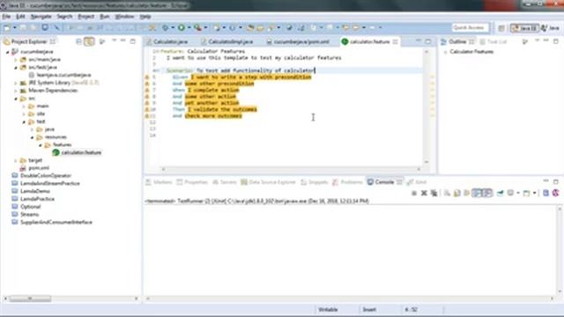This screenshot has height=317, width=564.
Task: Expand the JRE System Library node
Action: [16, 83]
